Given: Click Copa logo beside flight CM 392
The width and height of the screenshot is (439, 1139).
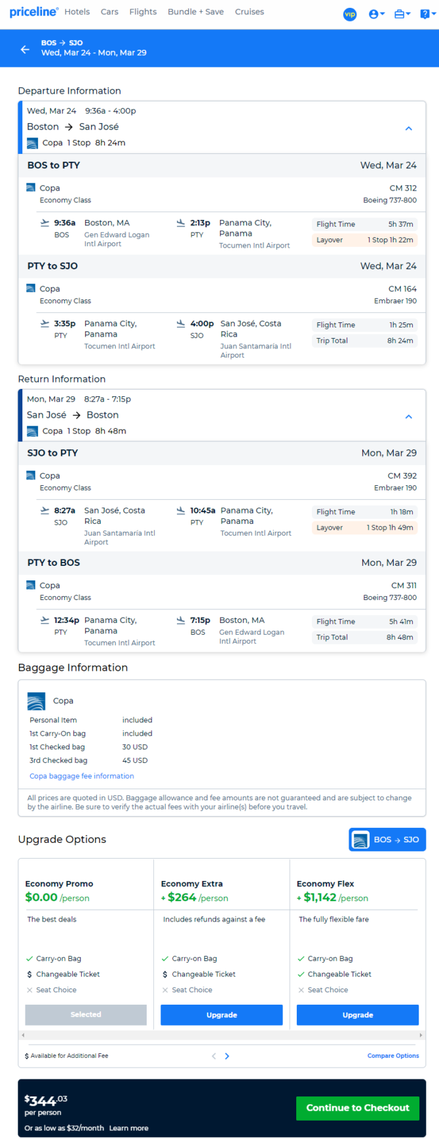Looking at the screenshot, I should click(31, 476).
